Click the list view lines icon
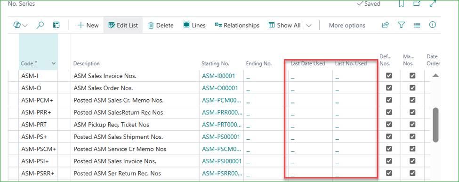The height and width of the screenshot is (182, 459). (417, 25)
